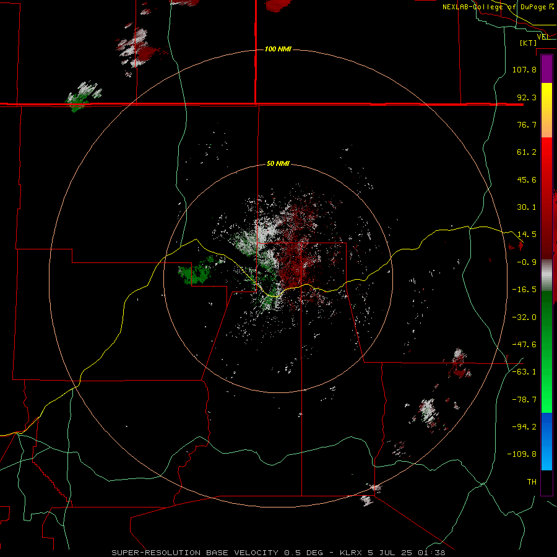The width and height of the screenshot is (557, 557).
Task: Select the -78.7 scale value
Action: click(524, 400)
